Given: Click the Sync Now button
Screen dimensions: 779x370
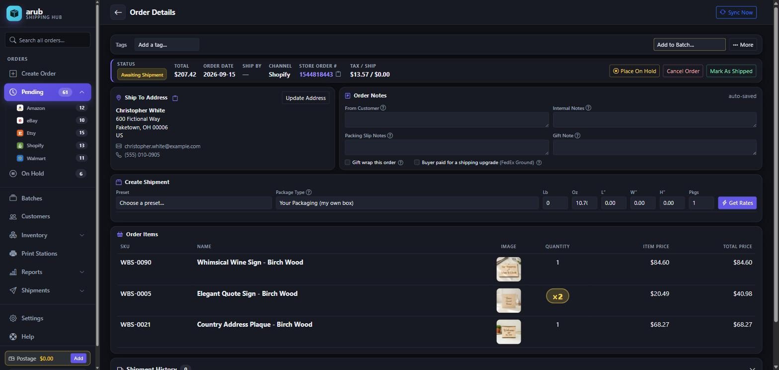Looking at the screenshot, I should click(x=736, y=12).
